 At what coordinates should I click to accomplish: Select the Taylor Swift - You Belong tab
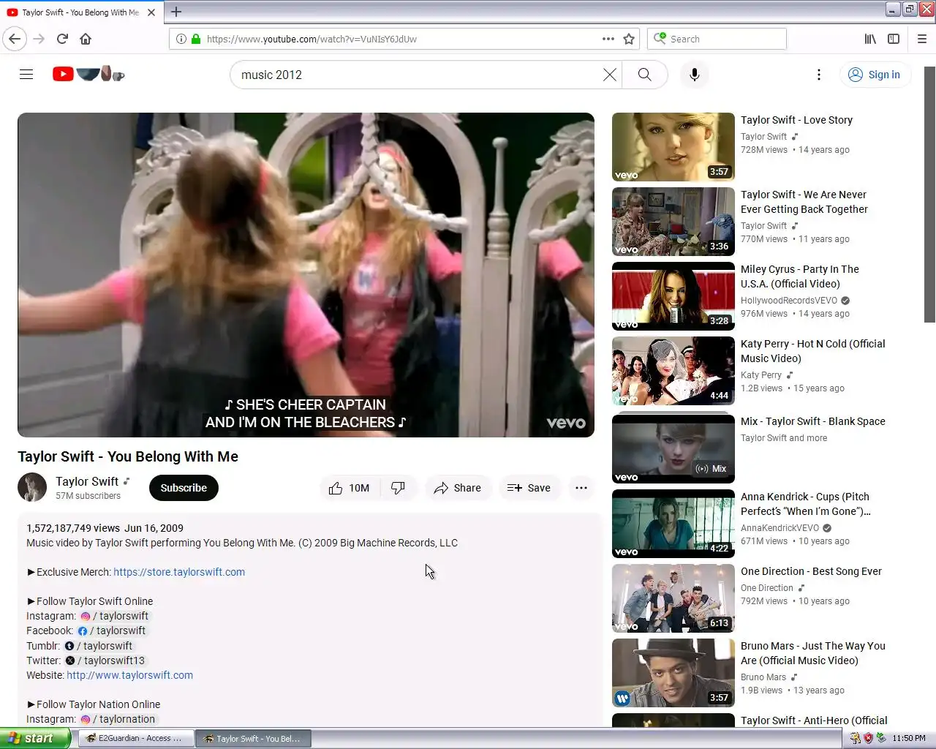coord(82,12)
